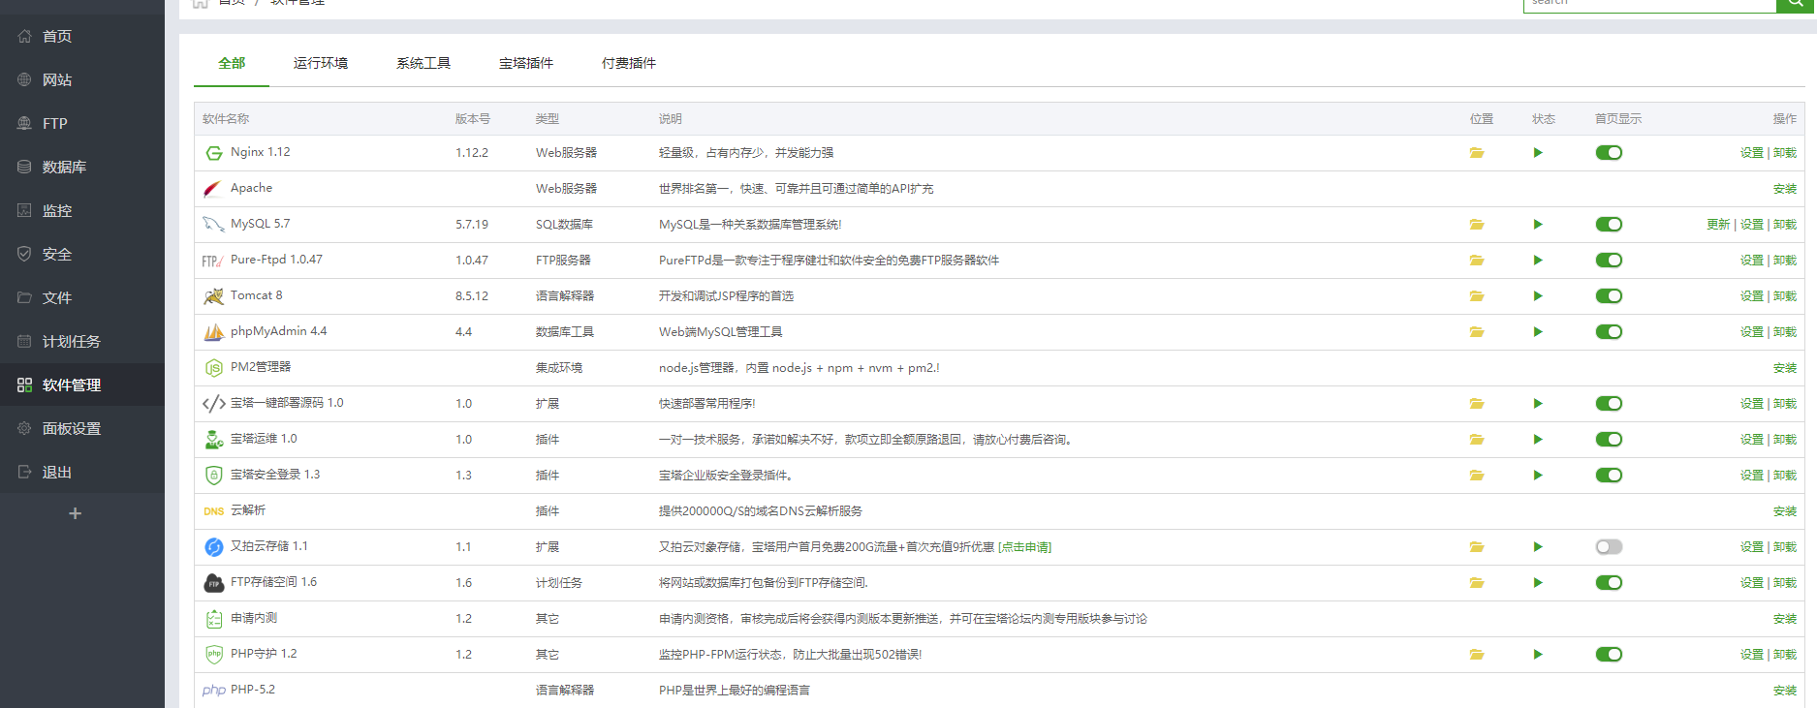Click the search input field
This screenshot has height=708, width=1817.
[1647, 4]
